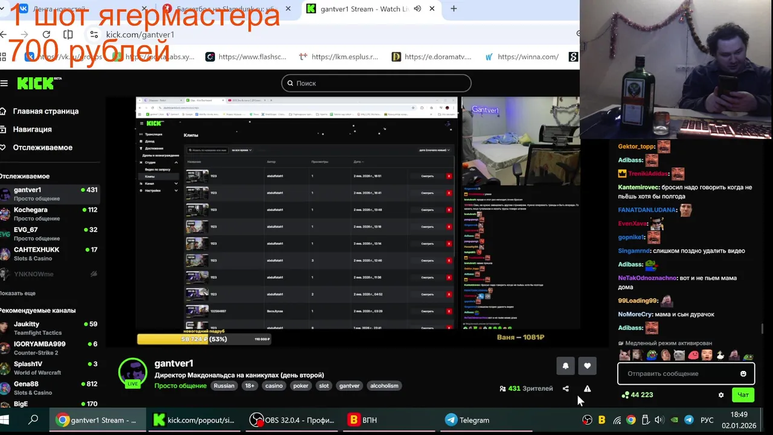773x435 pixels.
Task: Click the 431 Зрителей viewer count
Action: click(526, 388)
